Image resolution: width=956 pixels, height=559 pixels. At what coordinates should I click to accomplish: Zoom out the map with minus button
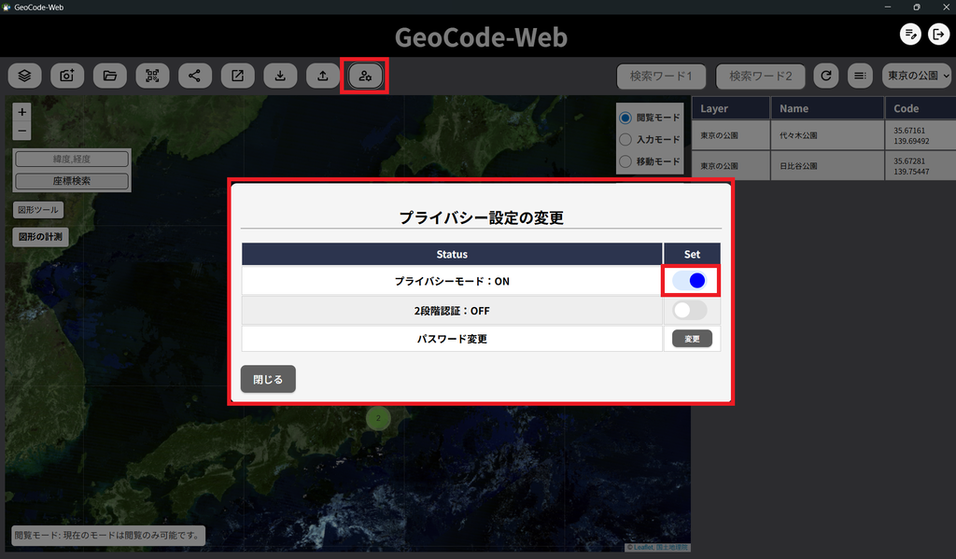point(22,131)
